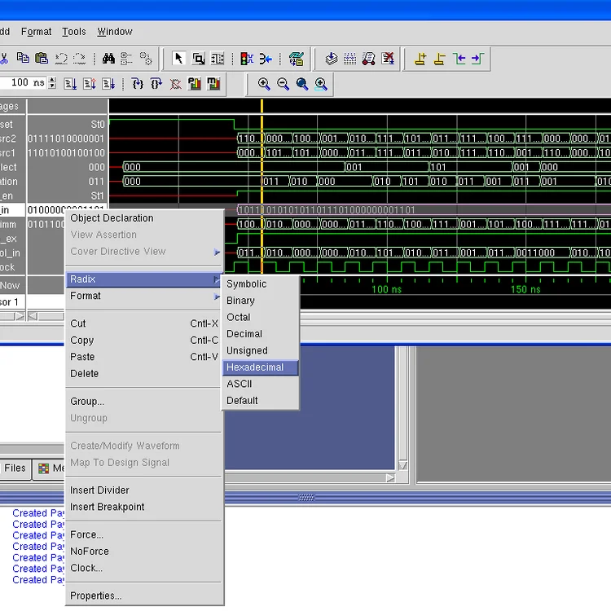Click the Undo arrow icon
This screenshot has height=611, width=611.
pos(61,59)
